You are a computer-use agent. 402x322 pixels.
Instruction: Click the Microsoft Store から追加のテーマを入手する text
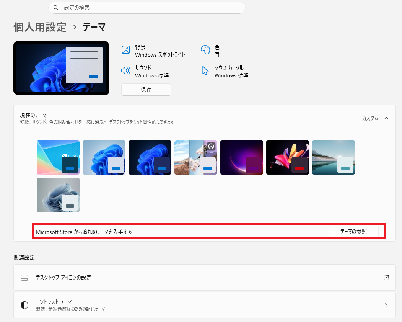click(x=84, y=232)
